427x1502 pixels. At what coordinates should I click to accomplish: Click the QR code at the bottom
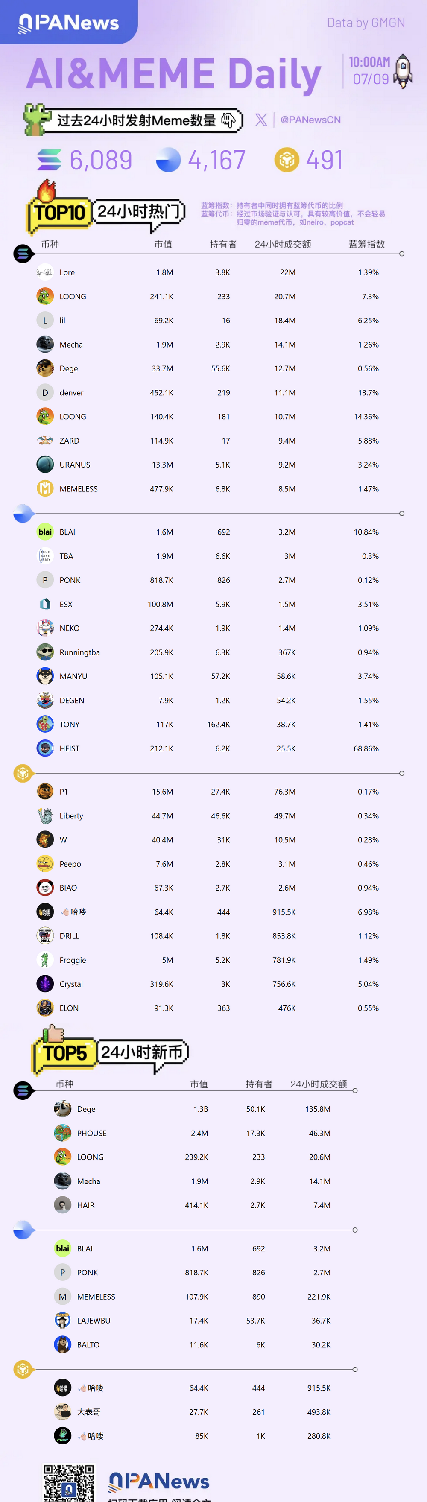(x=69, y=1482)
